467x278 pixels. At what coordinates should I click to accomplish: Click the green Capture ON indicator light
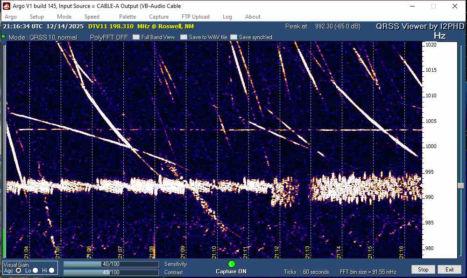pyautogui.click(x=232, y=264)
